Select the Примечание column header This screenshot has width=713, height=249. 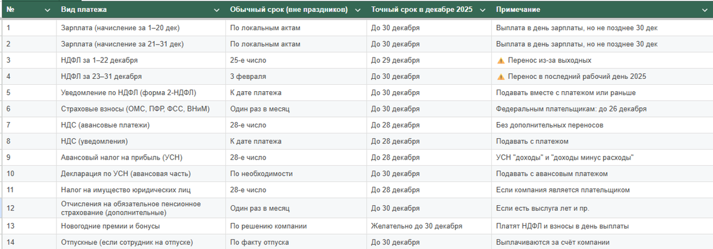coord(602,10)
